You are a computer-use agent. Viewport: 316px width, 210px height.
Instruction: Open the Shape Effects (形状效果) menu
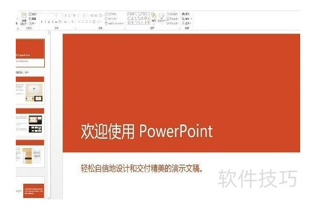(173, 23)
